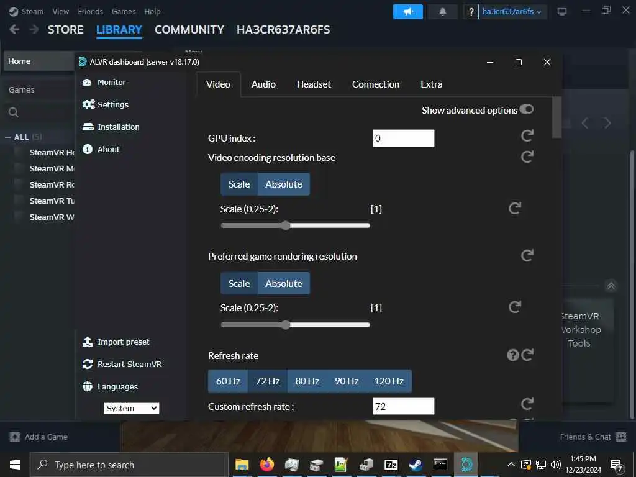
Task: Click the Steam library search magnifier icon
Action: click(x=14, y=112)
